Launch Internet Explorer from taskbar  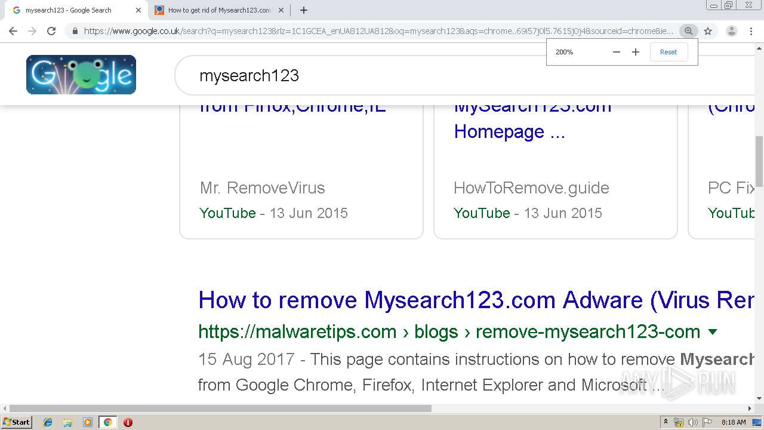[x=48, y=422]
